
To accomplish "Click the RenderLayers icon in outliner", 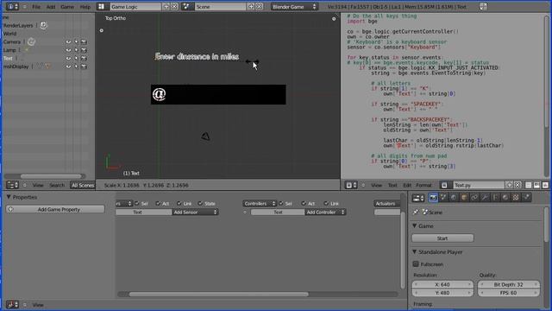I will [43, 25].
